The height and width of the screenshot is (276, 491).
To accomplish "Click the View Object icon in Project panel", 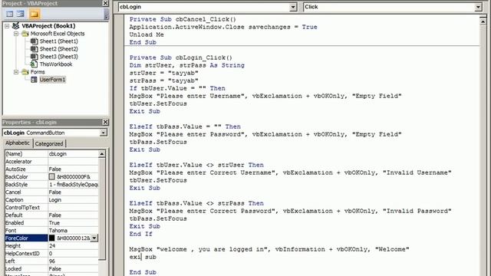I will (x=21, y=14).
